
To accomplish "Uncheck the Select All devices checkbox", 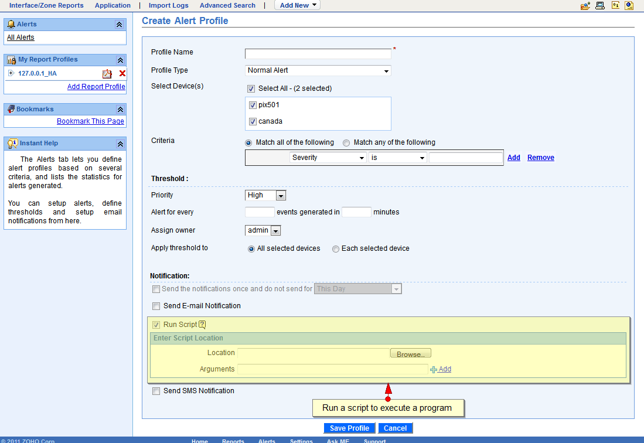I will [x=251, y=88].
